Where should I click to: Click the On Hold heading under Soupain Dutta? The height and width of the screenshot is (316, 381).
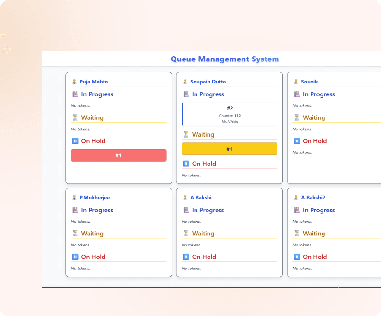[204, 164]
